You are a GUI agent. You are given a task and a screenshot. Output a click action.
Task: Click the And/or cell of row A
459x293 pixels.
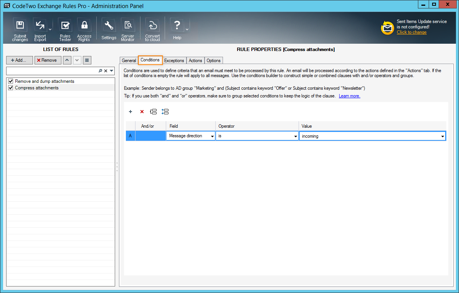(150, 136)
